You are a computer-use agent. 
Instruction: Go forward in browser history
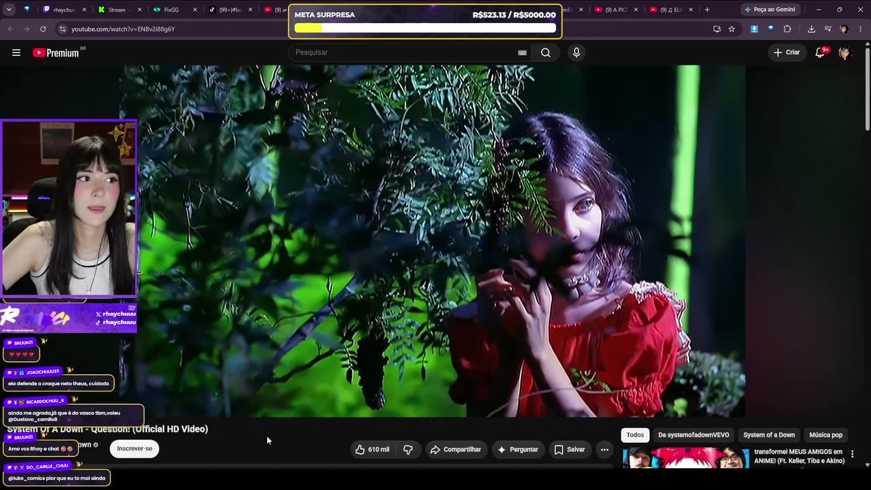coord(27,29)
